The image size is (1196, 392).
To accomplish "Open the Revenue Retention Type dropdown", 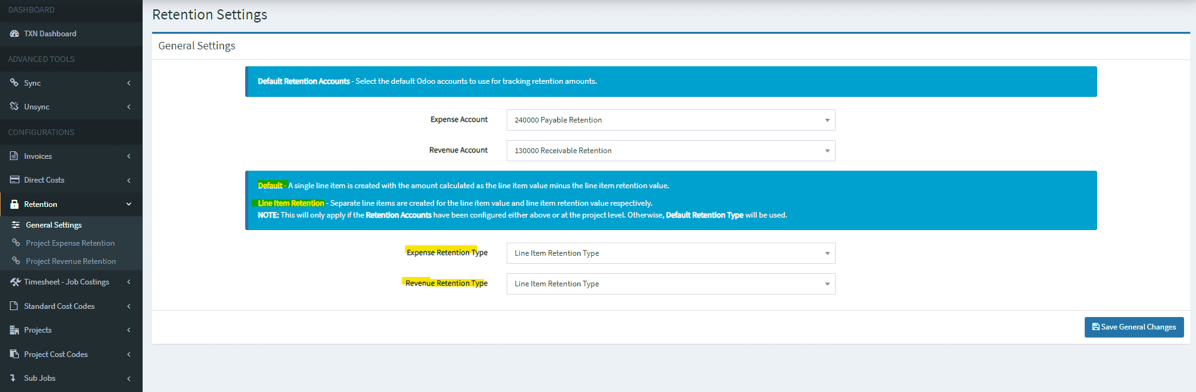I will 670,284.
